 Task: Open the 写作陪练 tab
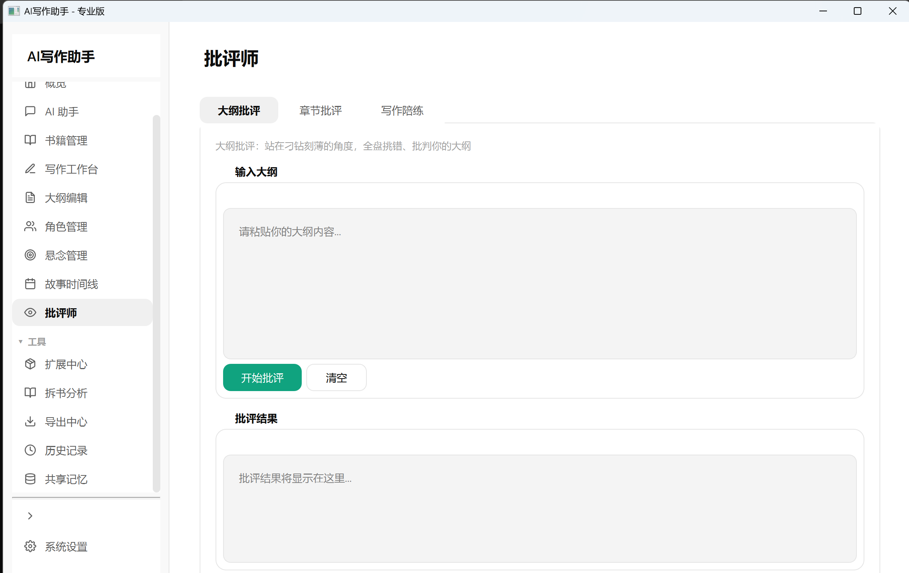point(402,110)
